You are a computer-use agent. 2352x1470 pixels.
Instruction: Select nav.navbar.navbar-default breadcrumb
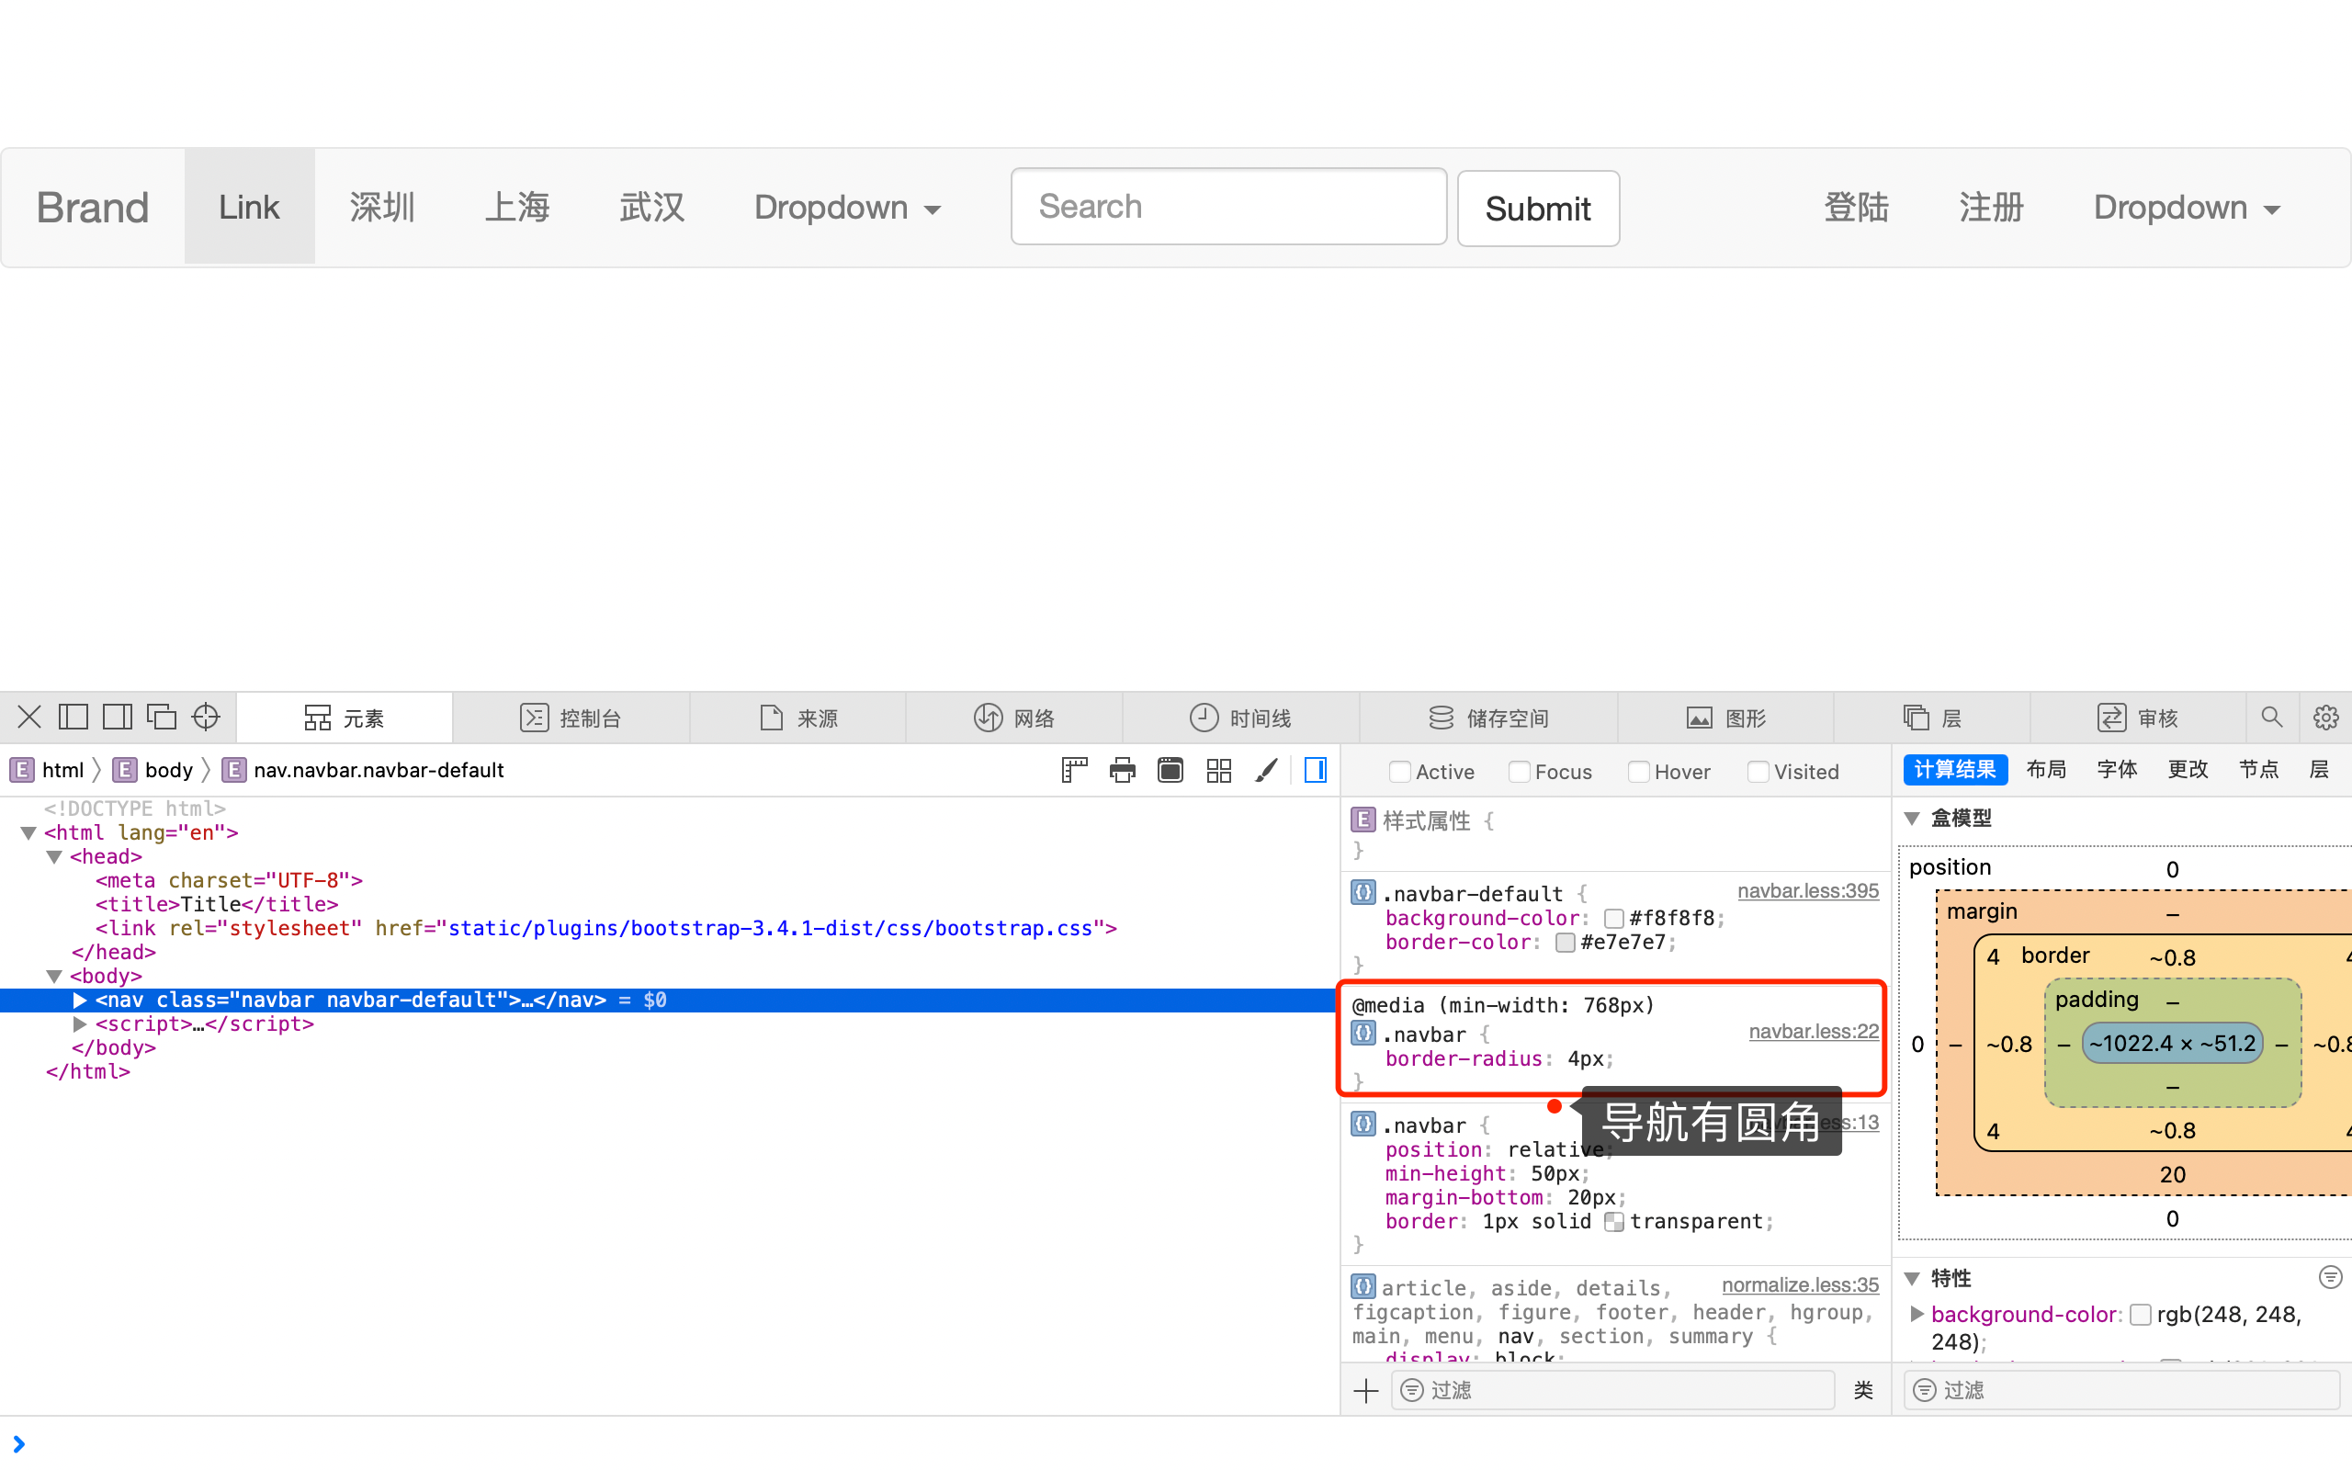point(364,770)
